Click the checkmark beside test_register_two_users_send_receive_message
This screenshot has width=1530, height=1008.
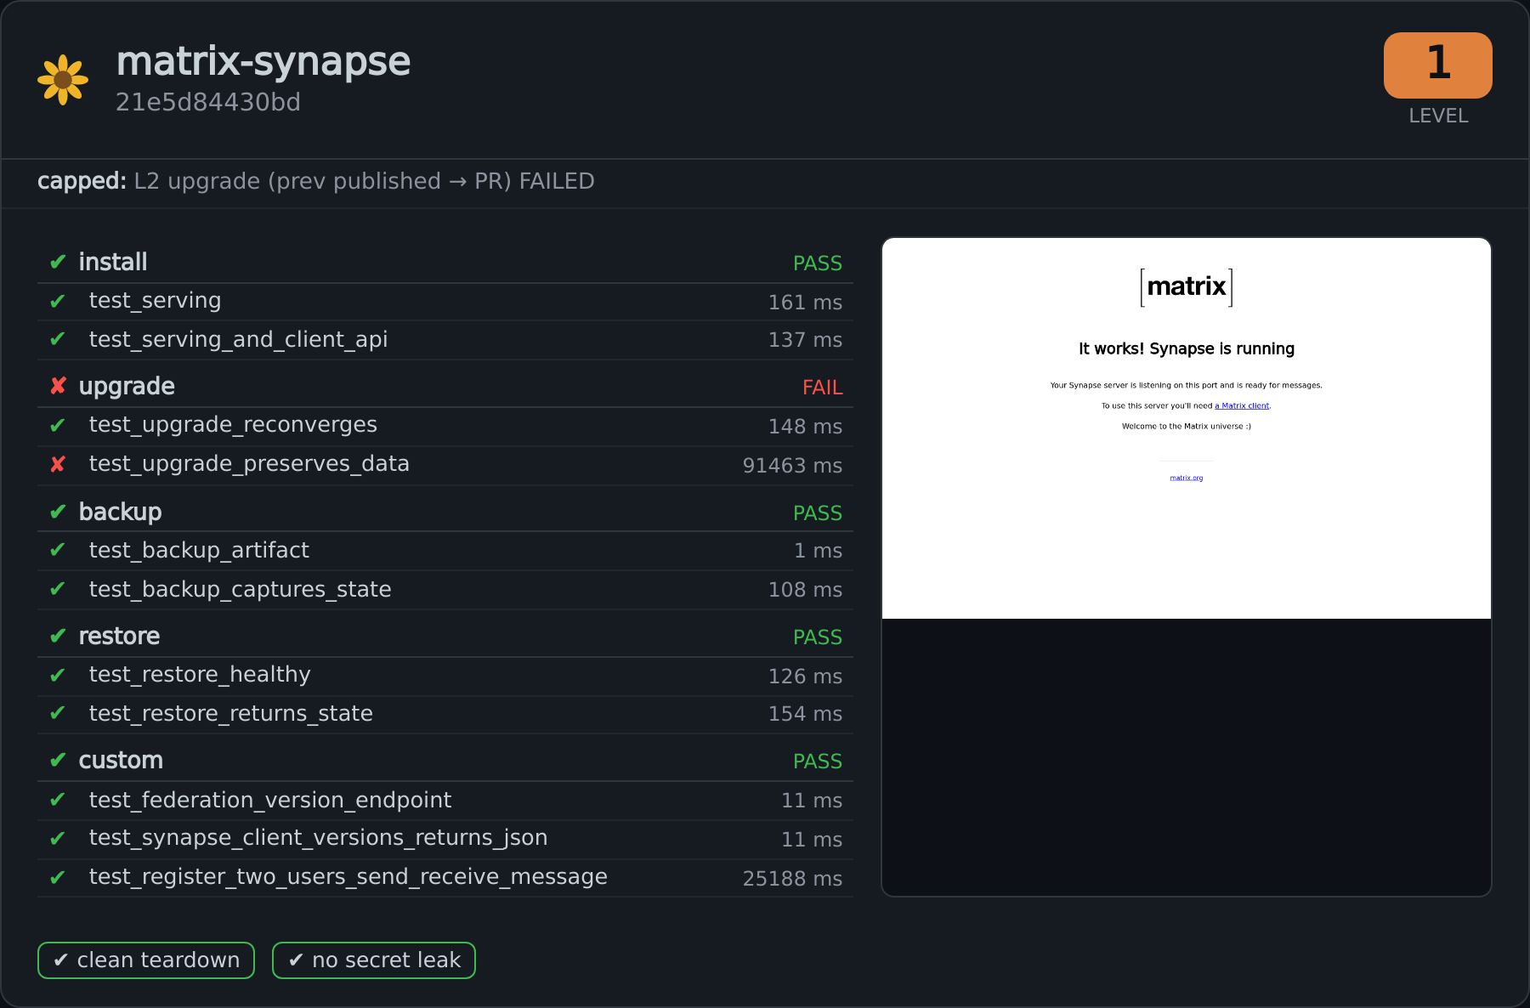point(58,877)
